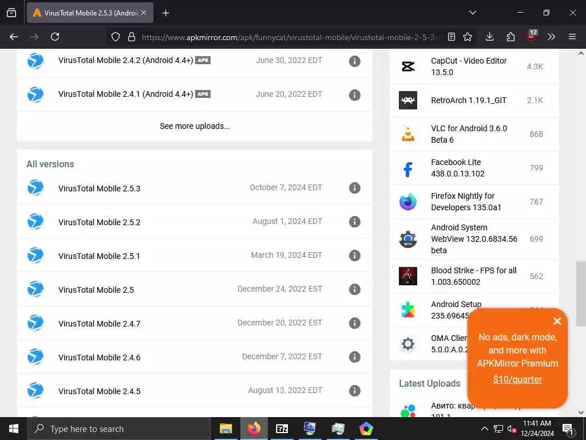Image resolution: width=586 pixels, height=440 pixels.
Task: Open VirusTotal Mobile 2.4.1 (Android 4.4+) link
Action: point(125,94)
